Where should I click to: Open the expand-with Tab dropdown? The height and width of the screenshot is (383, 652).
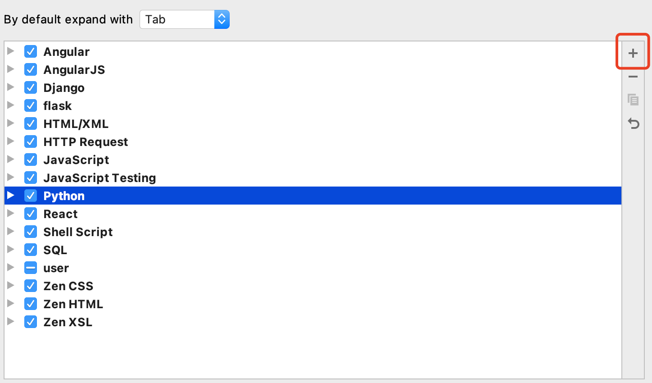point(185,19)
